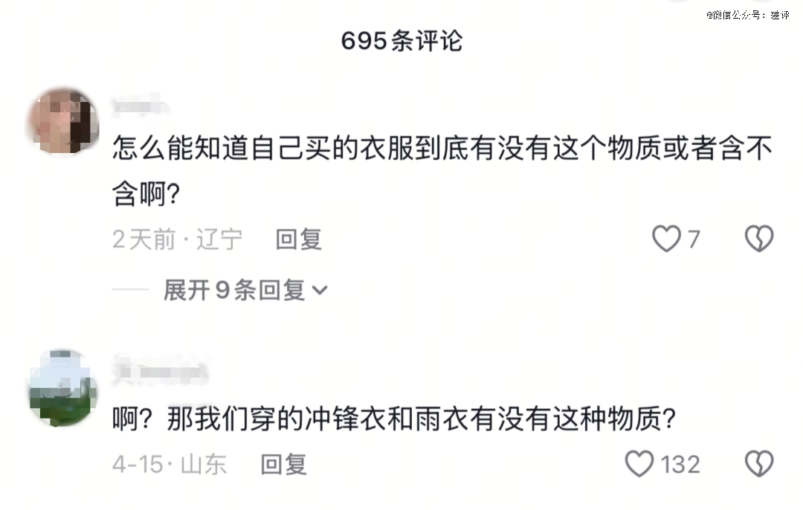Like the Shandong comment about raincoats
Viewport: 803px width, 510px height.
click(x=639, y=464)
